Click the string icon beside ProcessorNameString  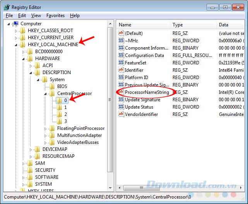[x=121, y=92]
